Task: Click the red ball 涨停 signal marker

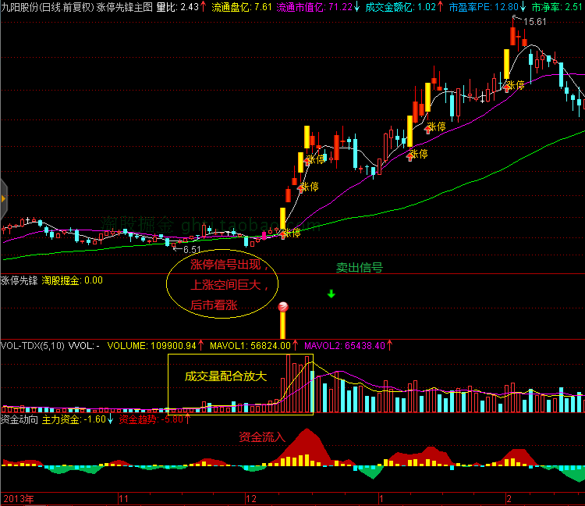Action: coord(283,307)
